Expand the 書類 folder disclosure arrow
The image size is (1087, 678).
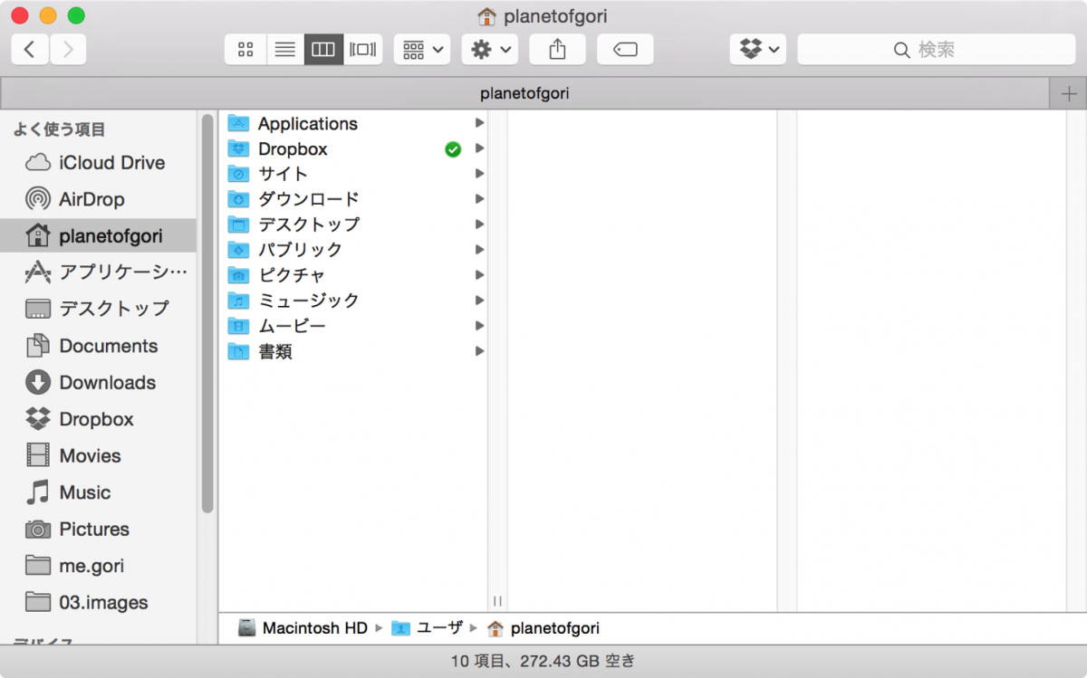click(479, 351)
